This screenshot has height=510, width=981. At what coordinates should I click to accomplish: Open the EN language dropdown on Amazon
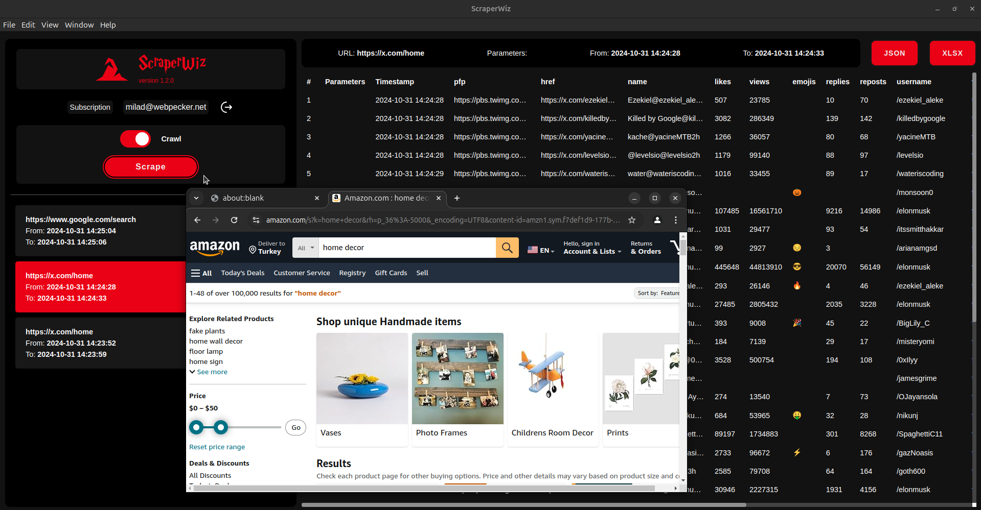pyautogui.click(x=541, y=250)
